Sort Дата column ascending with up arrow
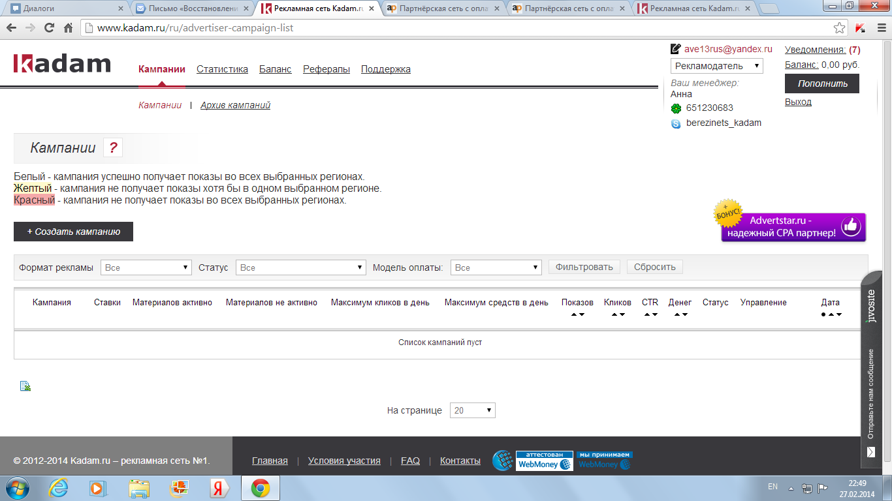This screenshot has height=501, width=892. [x=831, y=314]
